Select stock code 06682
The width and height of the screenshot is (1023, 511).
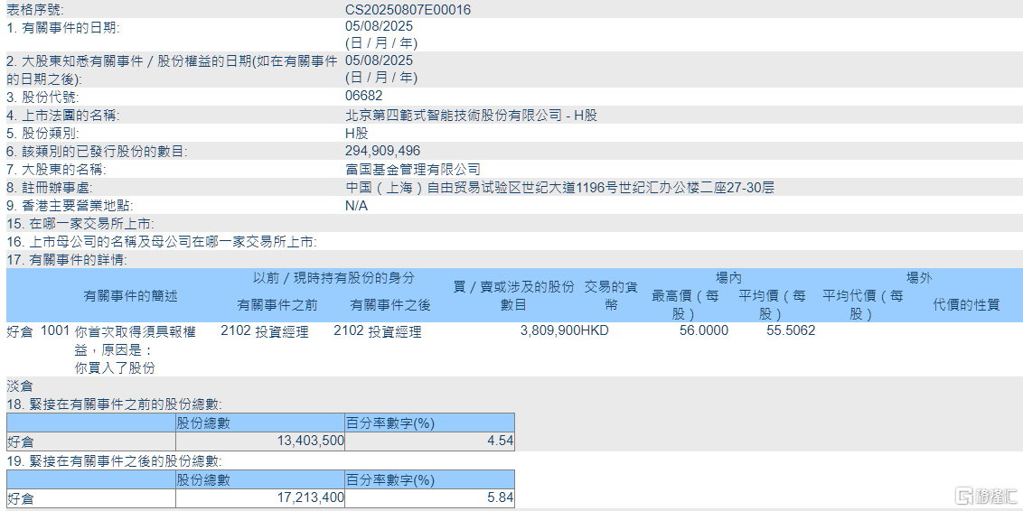point(364,97)
